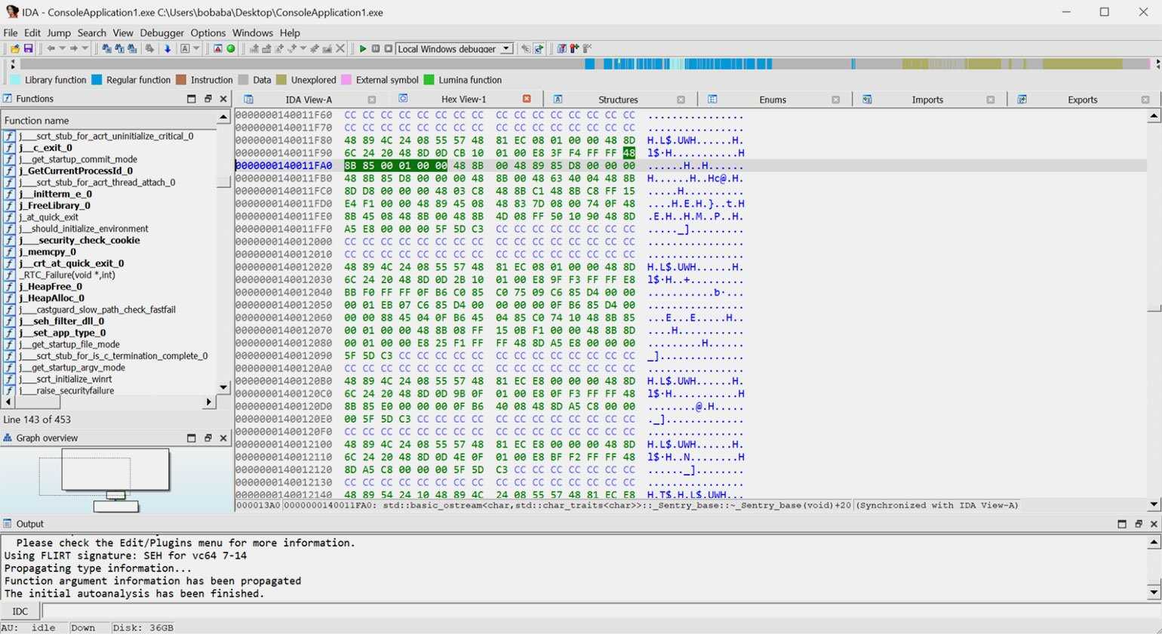Viewport: 1162px width, 634px height.
Task: Click the blue down-arrow jump icon
Action: 168,49
